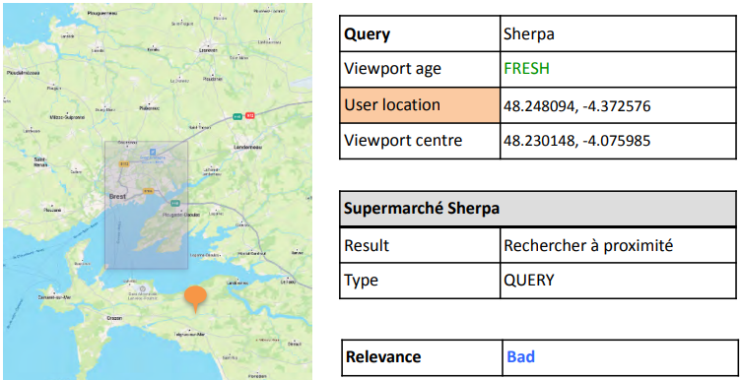The height and width of the screenshot is (380, 741).
Task: Click the green road shield near Plougastel-Daoulas
Action: pyautogui.click(x=174, y=203)
